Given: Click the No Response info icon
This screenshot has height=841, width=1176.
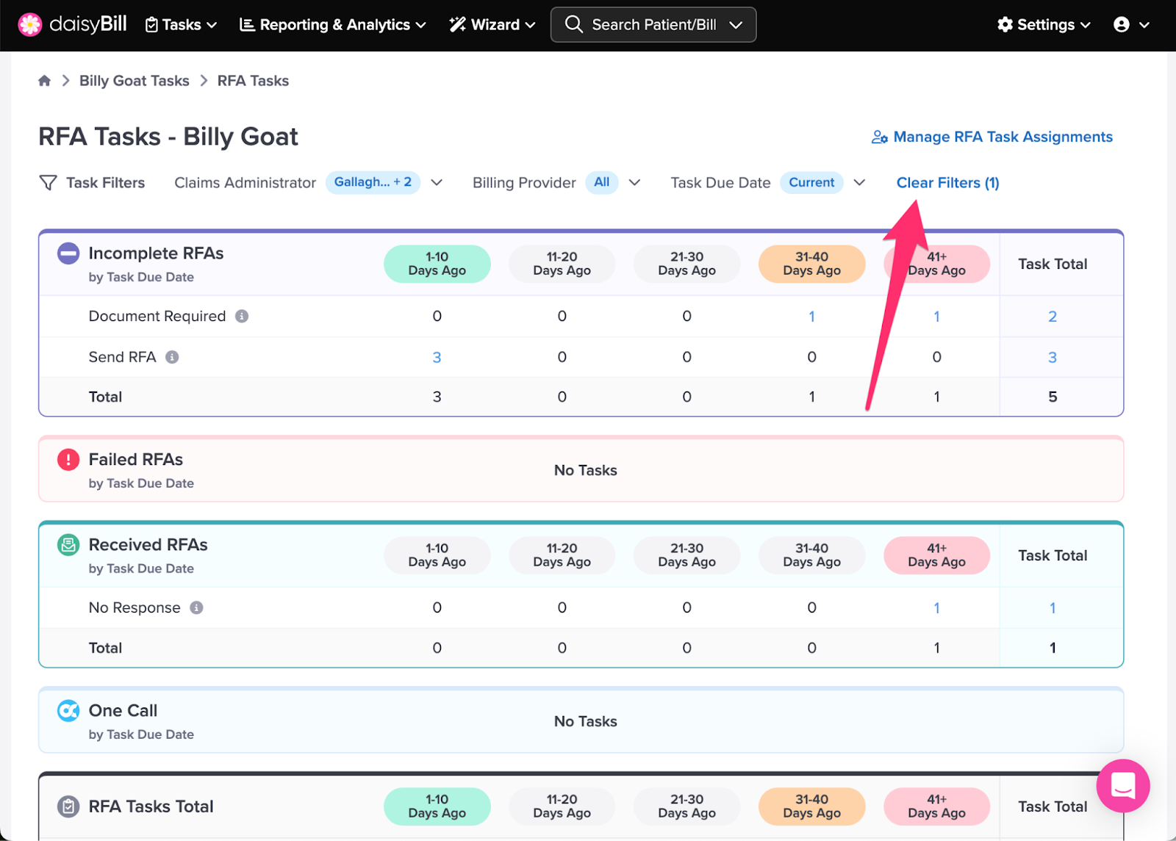Looking at the screenshot, I should pyautogui.click(x=196, y=607).
